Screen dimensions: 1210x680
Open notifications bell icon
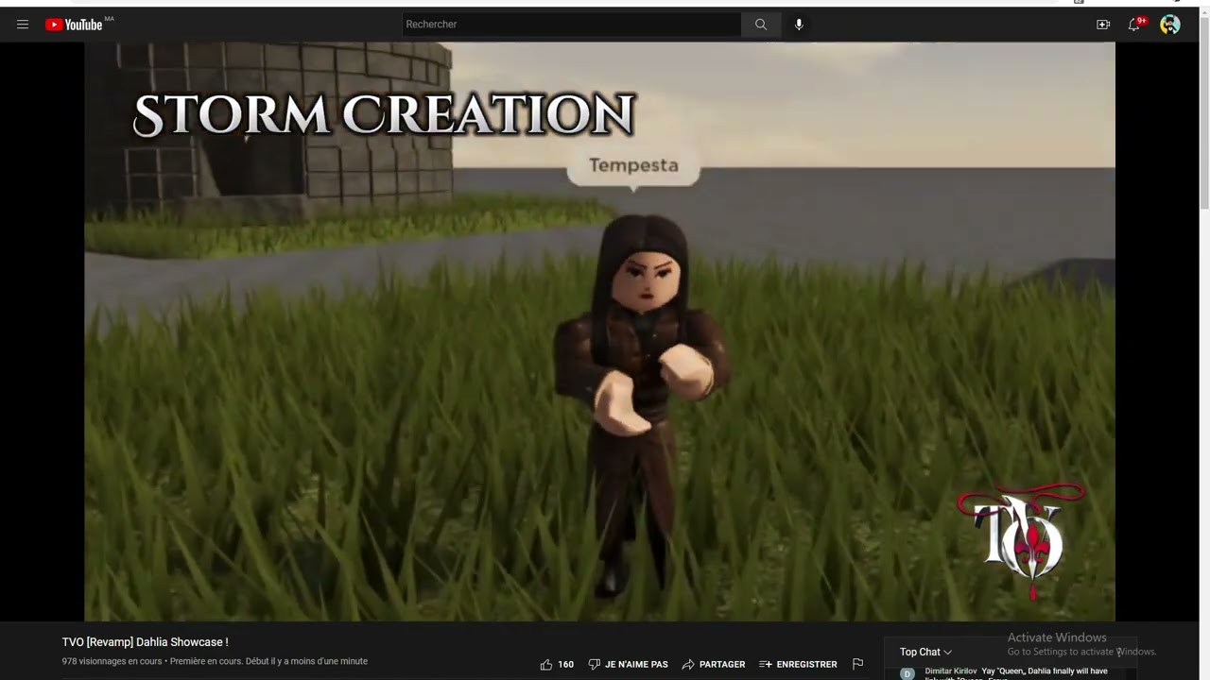tap(1134, 25)
